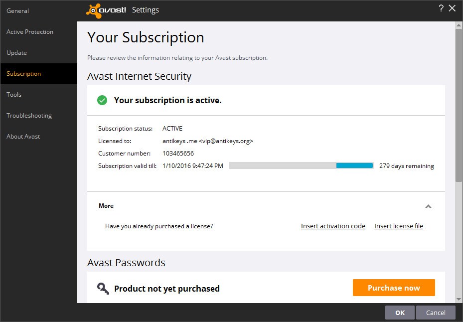Switch to Active Protection settings
This screenshot has width=463, height=322.
point(30,32)
